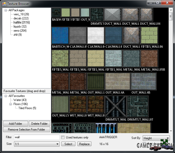Viewport: 175px width, 153px height.
Task: Select the pale blue FIFTIES_WAL brick texture
Action: tap(114, 59)
